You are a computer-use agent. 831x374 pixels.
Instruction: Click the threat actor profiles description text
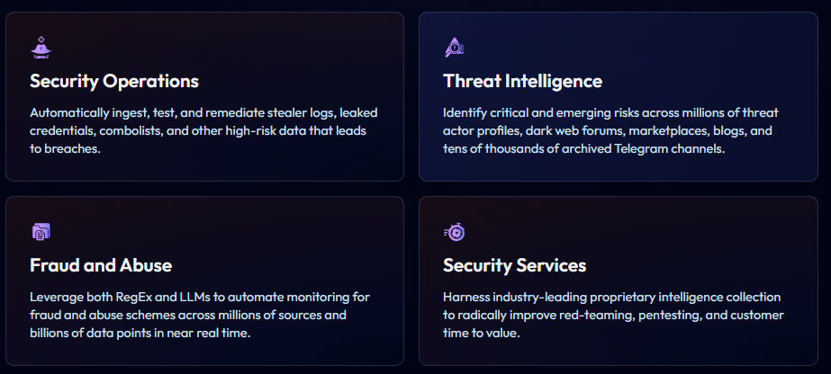pyautogui.click(x=610, y=130)
